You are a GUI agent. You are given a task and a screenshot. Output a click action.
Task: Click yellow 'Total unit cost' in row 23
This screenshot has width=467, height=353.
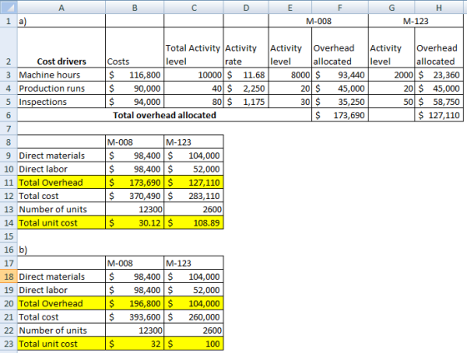click(x=62, y=344)
